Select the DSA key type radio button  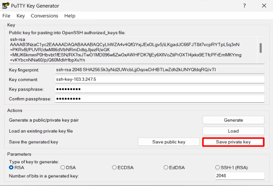63,167
